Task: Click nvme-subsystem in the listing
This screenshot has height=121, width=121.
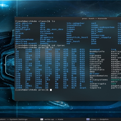Action: [103, 27]
